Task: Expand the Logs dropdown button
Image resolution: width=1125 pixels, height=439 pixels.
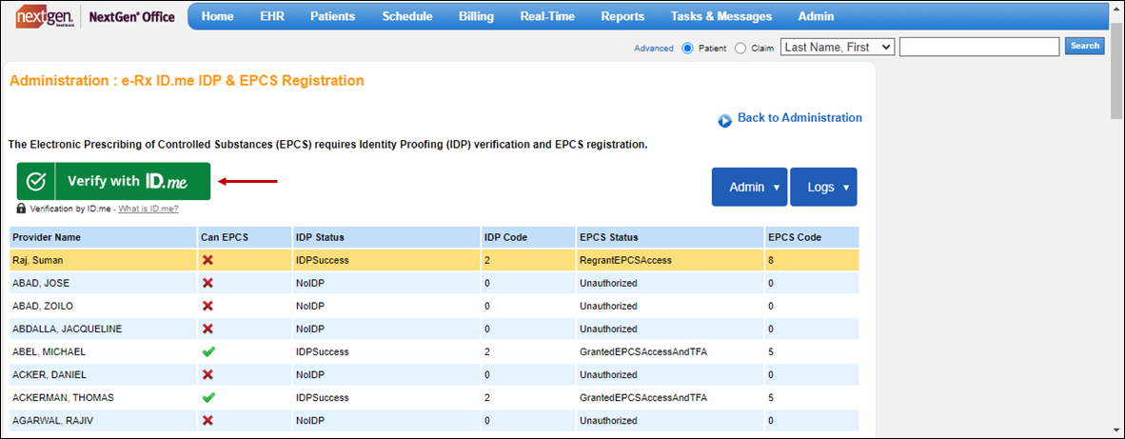Action: tap(823, 187)
